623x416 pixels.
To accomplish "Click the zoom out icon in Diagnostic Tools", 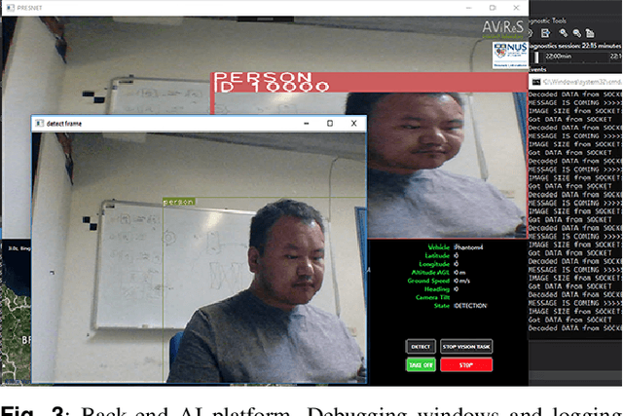I will click(x=576, y=31).
